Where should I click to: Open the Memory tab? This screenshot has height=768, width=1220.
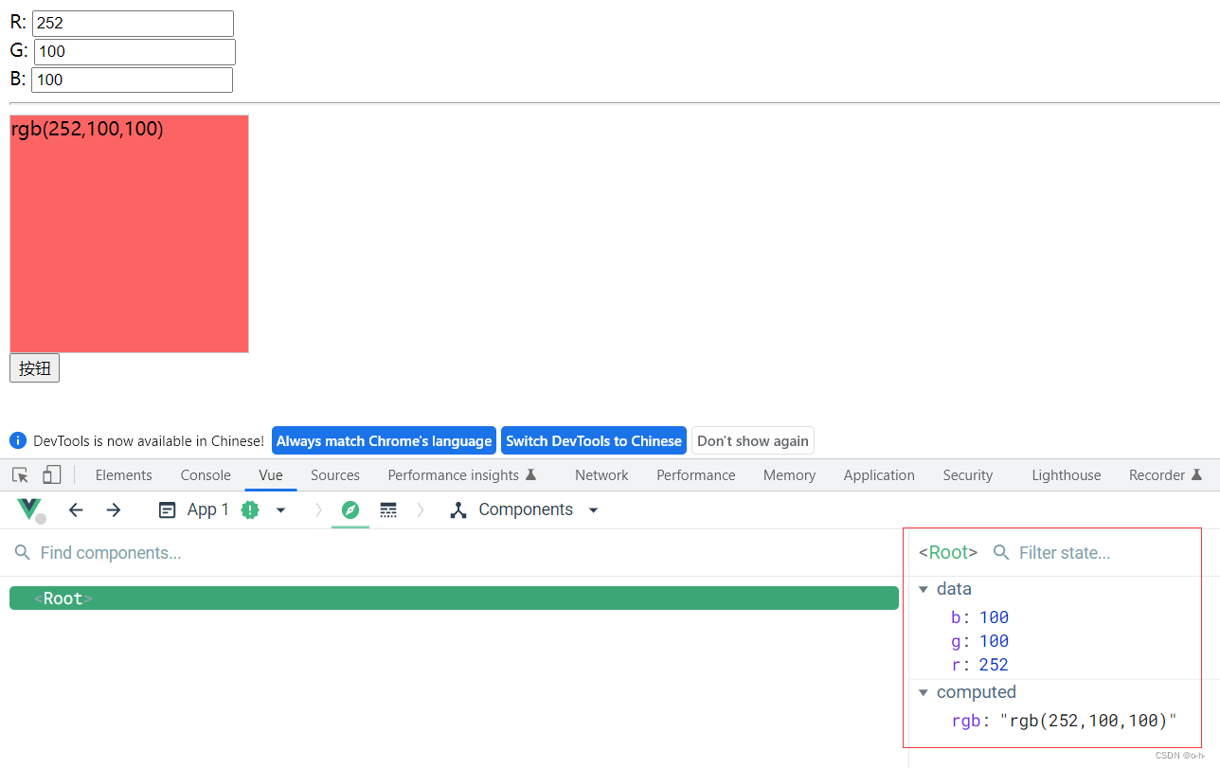pyautogui.click(x=789, y=474)
